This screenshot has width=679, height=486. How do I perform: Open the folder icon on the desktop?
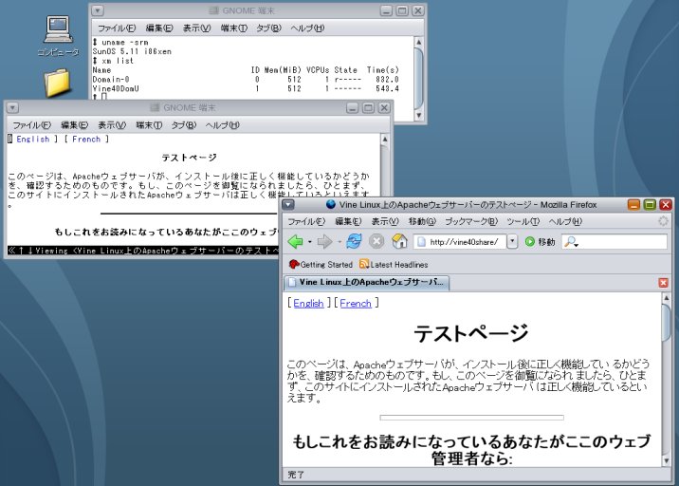tap(58, 83)
